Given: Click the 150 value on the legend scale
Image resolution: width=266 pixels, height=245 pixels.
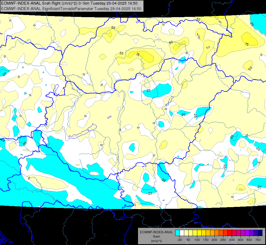Looking at the screenshot, I should pyautogui.click(x=206, y=240).
